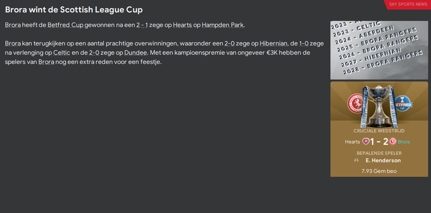
Task: Click the Scottish League Cup trophy image
Action: coord(379,106)
